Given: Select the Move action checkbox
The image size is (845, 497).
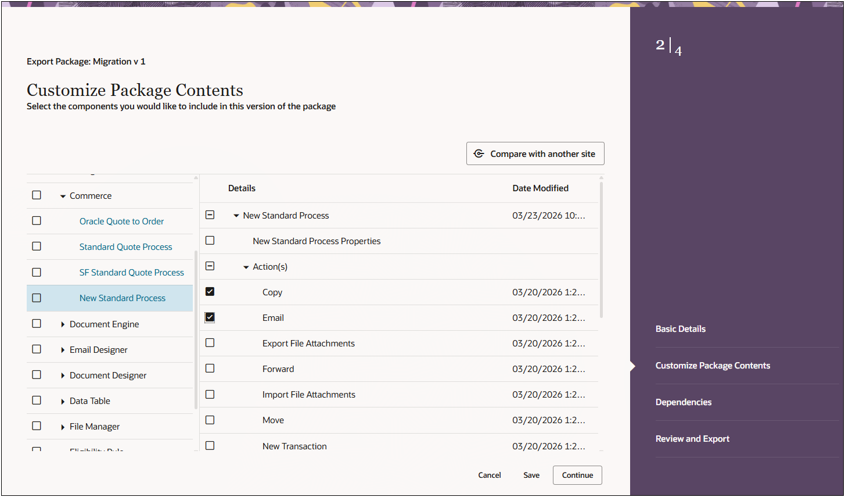Looking at the screenshot, I should click(210, 420).
